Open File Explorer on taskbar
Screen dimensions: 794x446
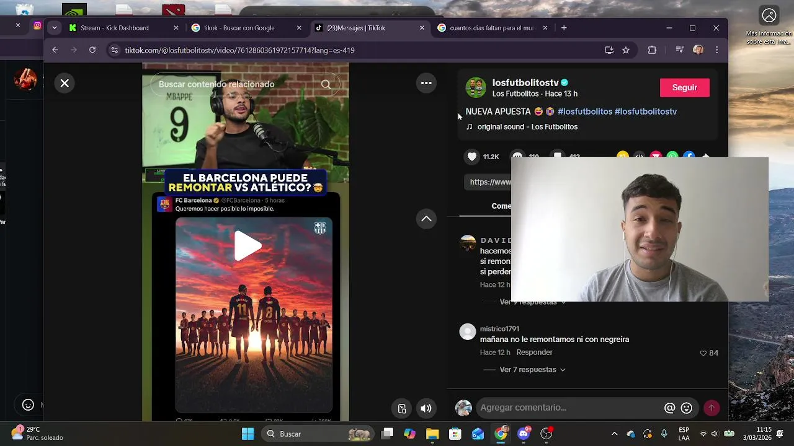point(432,434)
